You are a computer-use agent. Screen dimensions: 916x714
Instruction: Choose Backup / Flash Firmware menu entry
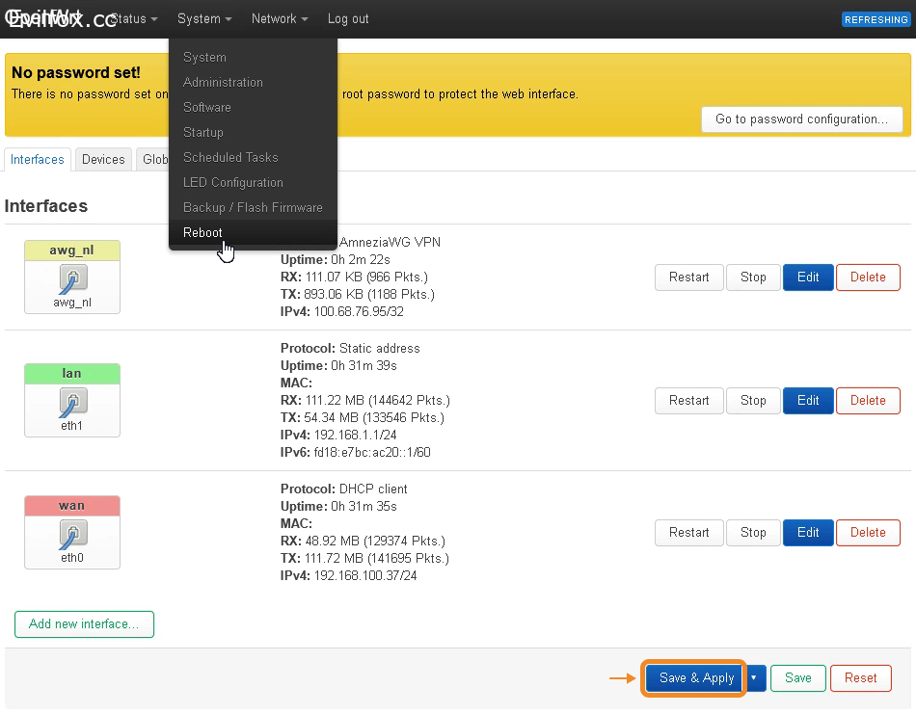pos(253,207)
